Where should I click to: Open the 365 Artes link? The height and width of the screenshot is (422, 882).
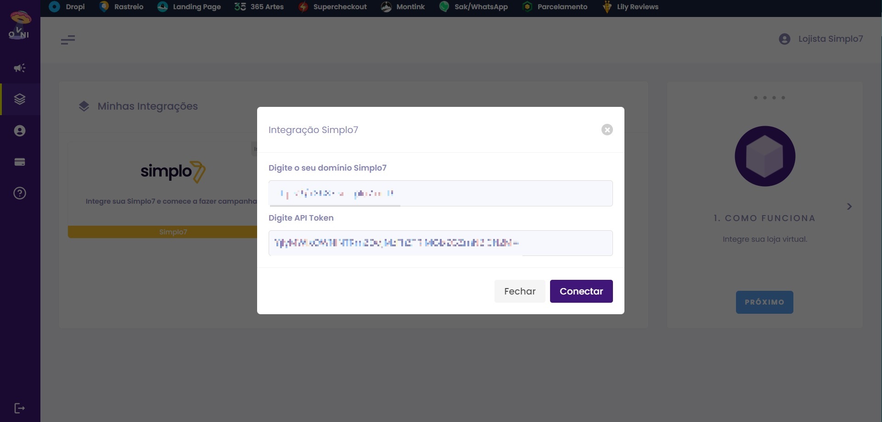267,7
